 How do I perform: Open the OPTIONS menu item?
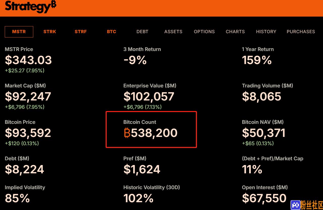[x=204, y=32]
